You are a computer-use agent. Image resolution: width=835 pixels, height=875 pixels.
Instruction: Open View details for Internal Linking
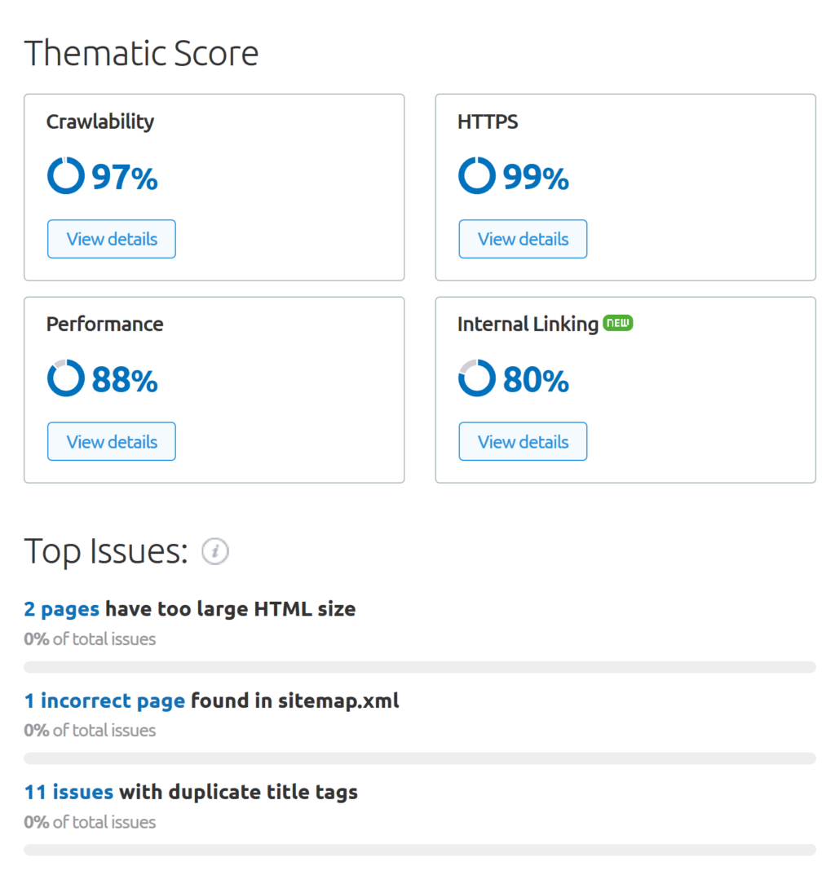click(523, 441)
